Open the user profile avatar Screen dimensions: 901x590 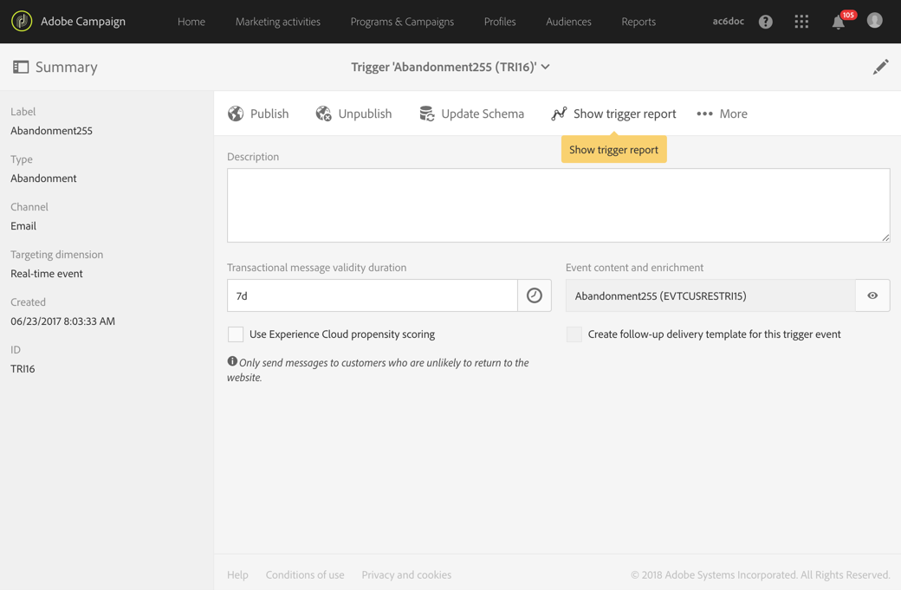874,21
